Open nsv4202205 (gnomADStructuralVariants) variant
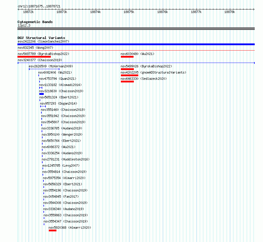Image resolution: width=263 pixels, height=242 pixels. coord(153,72)
